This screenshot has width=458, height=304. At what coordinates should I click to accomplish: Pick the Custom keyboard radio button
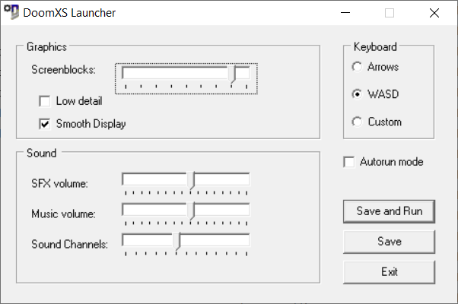tap(357, 122)
